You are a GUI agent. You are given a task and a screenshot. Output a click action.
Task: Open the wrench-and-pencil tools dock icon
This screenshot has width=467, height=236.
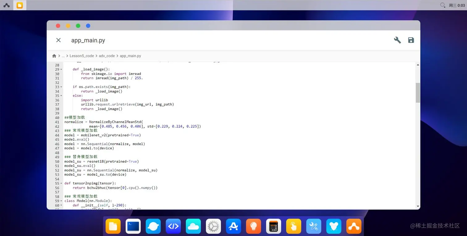tap(314, 226)
